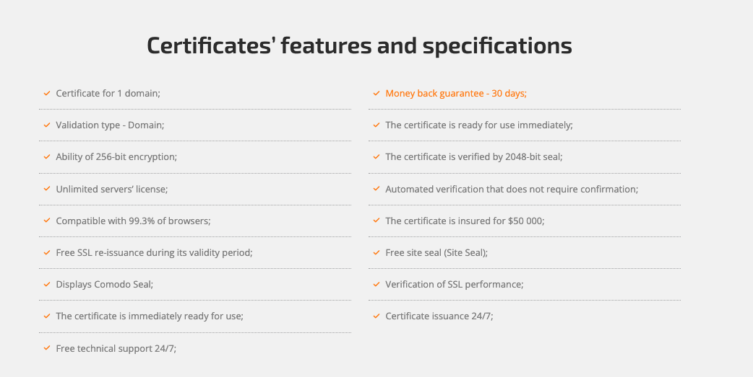Click the 2048-bit seal verification text
The image size is (753, 377).
[473, 157]
